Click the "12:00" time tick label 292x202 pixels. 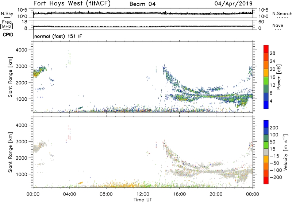coord(143,194)
